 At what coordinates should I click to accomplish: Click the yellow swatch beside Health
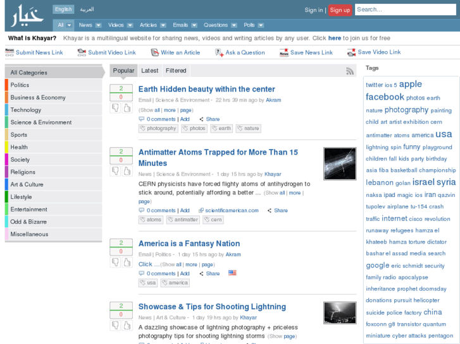[6, 147]
